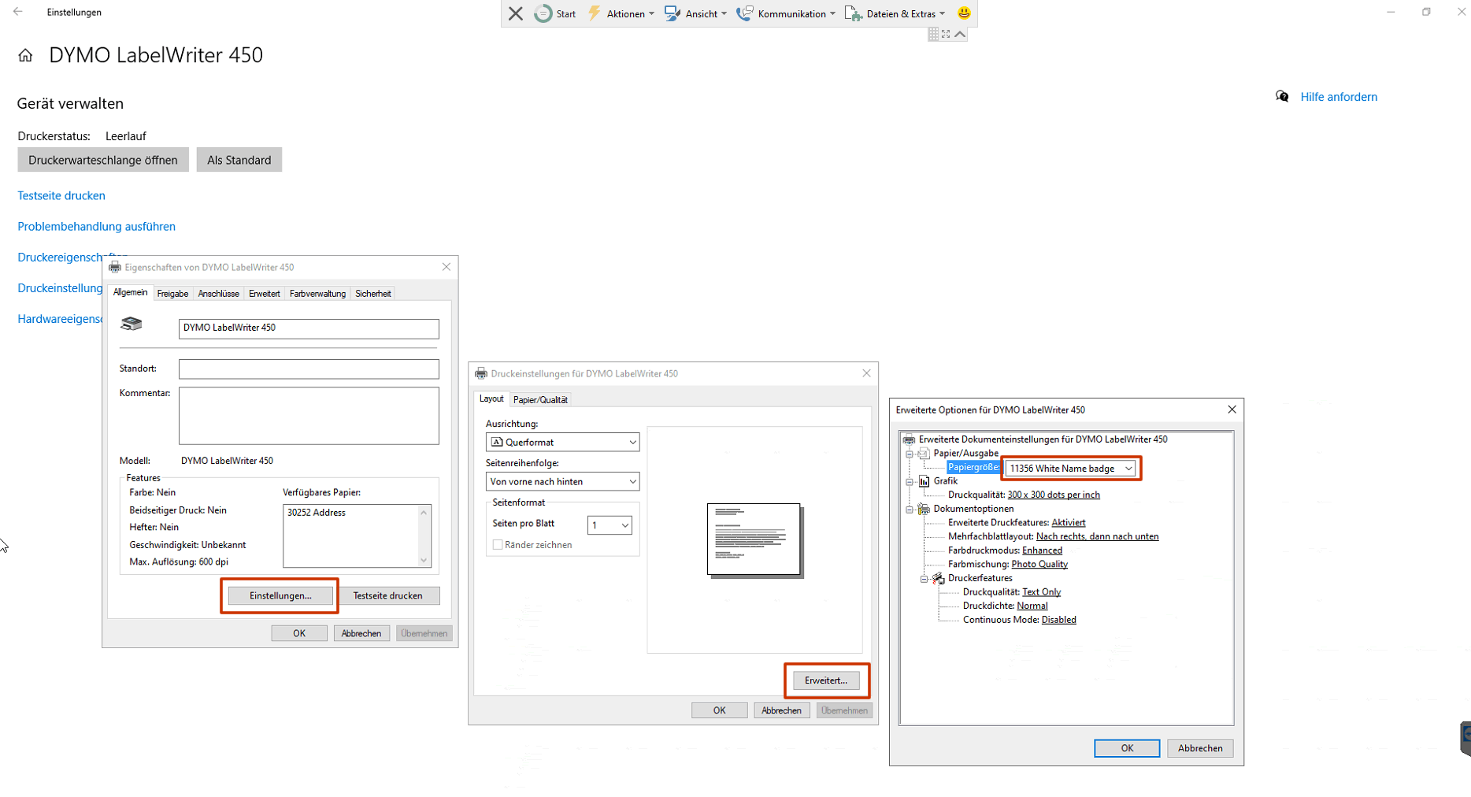This screenshot has width=1471, height=797.
Task: Click Druckqualität 300 x 300 dots per inch
Action: (1054, 495)
